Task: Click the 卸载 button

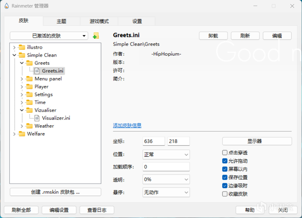Action: point(213,36)
